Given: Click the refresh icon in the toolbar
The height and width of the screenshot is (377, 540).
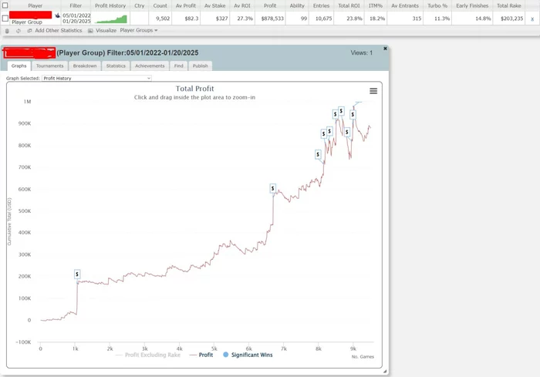Looking at the screenshot, I should pyautogui.click(x=19, y=31).
